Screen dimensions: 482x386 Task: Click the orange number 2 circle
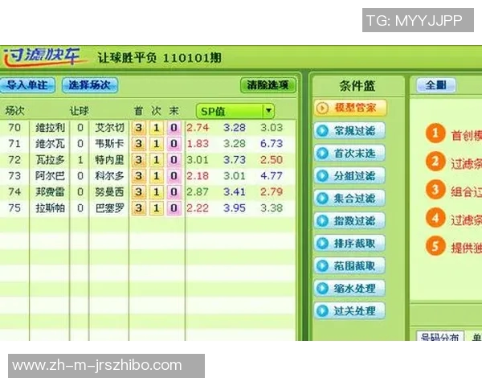pyautogui.click(x=435, y=162)
